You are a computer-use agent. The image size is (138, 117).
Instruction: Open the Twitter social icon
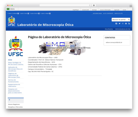tap(120, 24)
